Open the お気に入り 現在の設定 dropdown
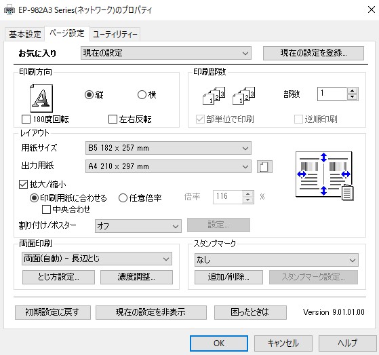The height and width of the screenshot is (355, 379). (x=166, y=53)
